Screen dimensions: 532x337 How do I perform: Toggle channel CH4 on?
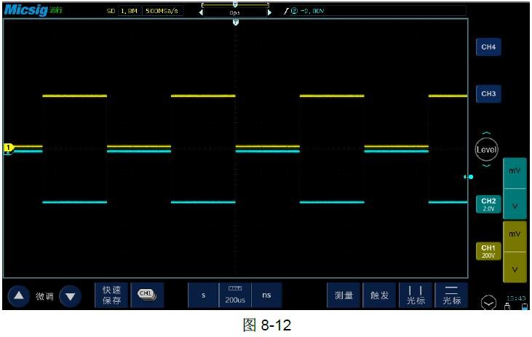tap(488, 47)
